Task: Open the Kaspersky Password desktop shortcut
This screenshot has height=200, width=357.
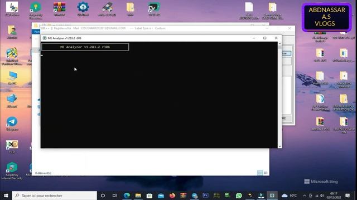Action: 36,10
